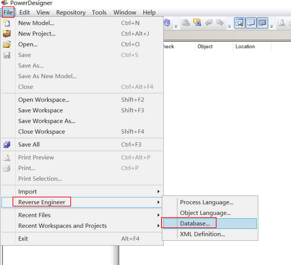Select Process Language... submenu item
291x265 pixels.
[210, 202]
